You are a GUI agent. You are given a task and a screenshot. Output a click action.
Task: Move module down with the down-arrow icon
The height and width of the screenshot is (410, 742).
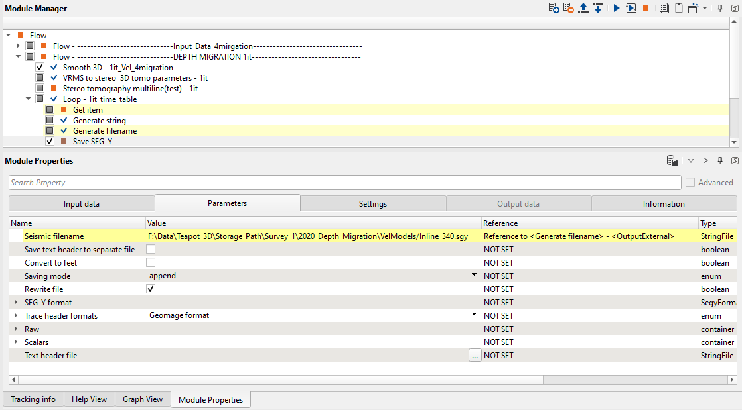[x=598, y=9]
